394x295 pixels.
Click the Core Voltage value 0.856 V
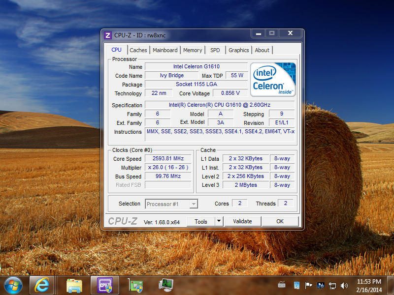coord(230,93)
